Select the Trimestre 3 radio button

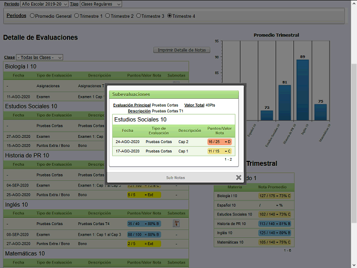(139, 16)
